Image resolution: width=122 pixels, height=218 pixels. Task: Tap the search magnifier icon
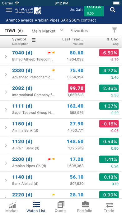(113, 10)
